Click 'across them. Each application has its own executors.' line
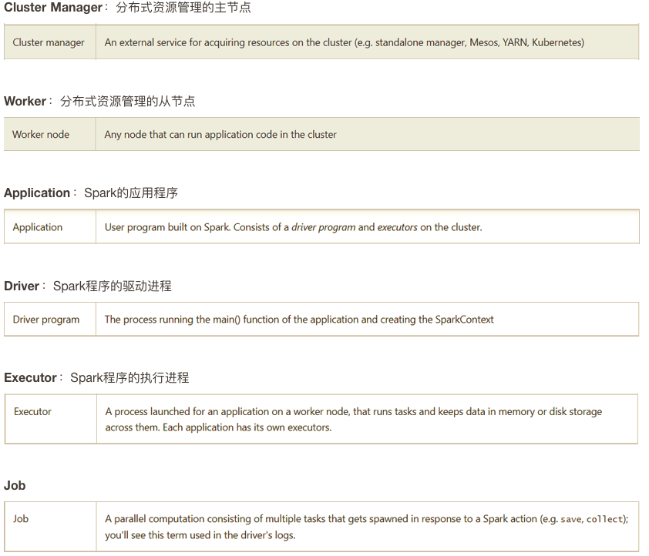Viewport: 649px width, 556px height. click(218, 427)
